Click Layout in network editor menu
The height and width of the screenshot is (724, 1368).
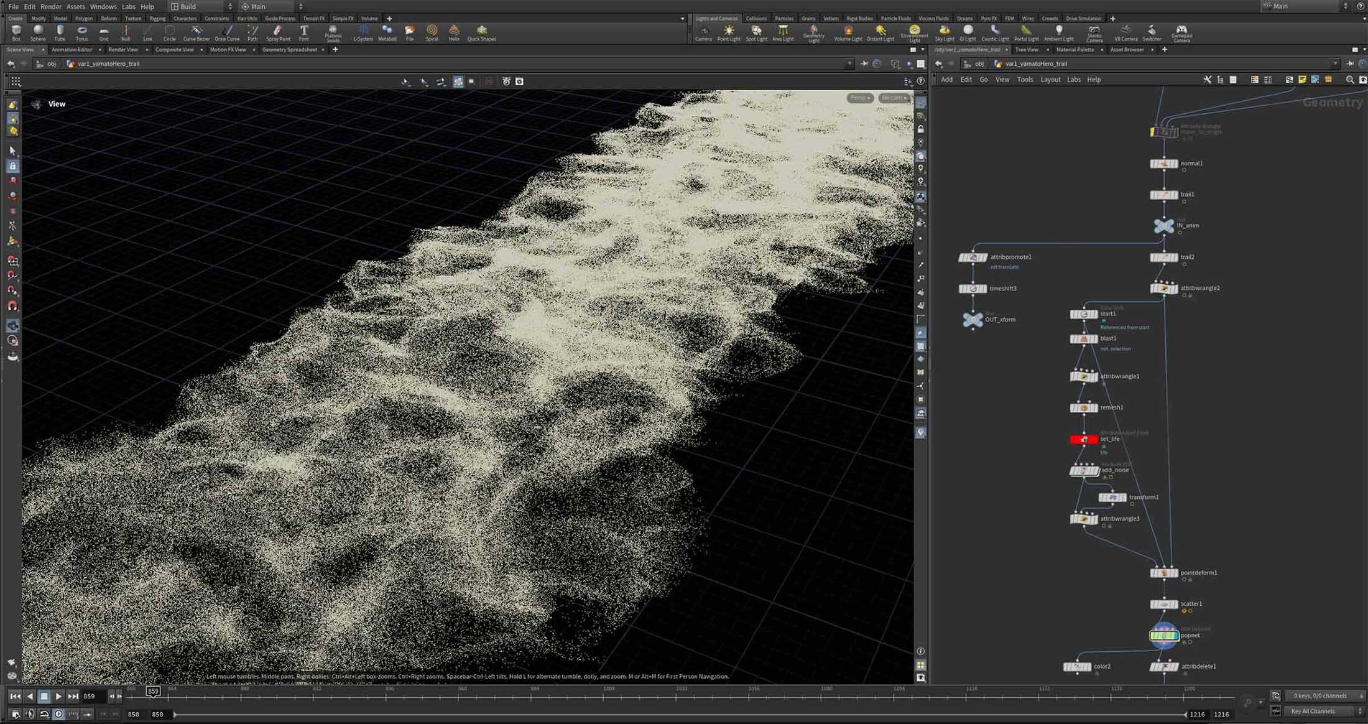1050,80
